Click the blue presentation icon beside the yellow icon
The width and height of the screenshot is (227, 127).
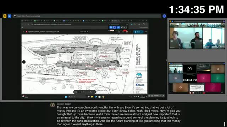pos(10,16)
